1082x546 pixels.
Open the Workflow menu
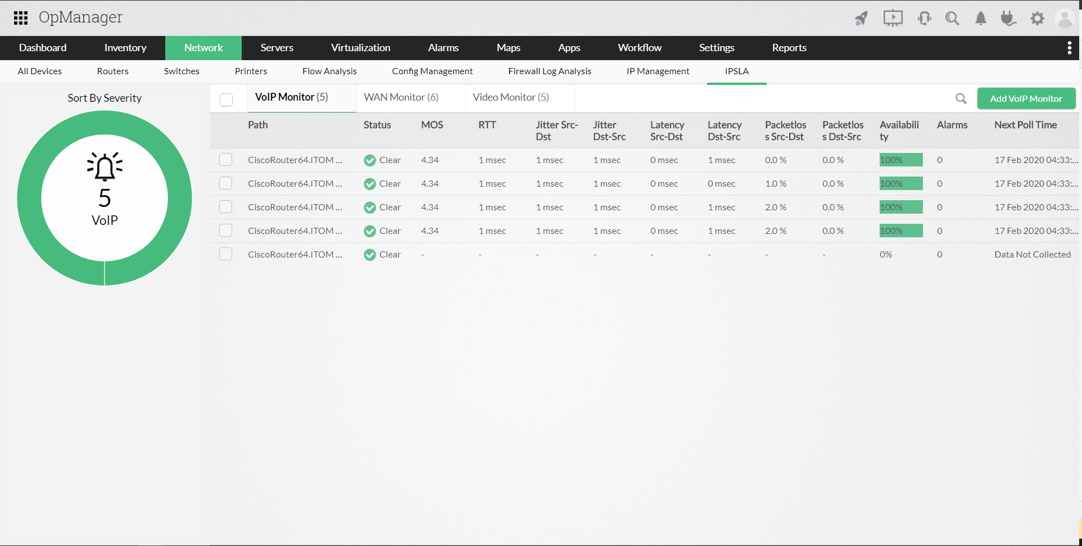click(x=640, y=48)
